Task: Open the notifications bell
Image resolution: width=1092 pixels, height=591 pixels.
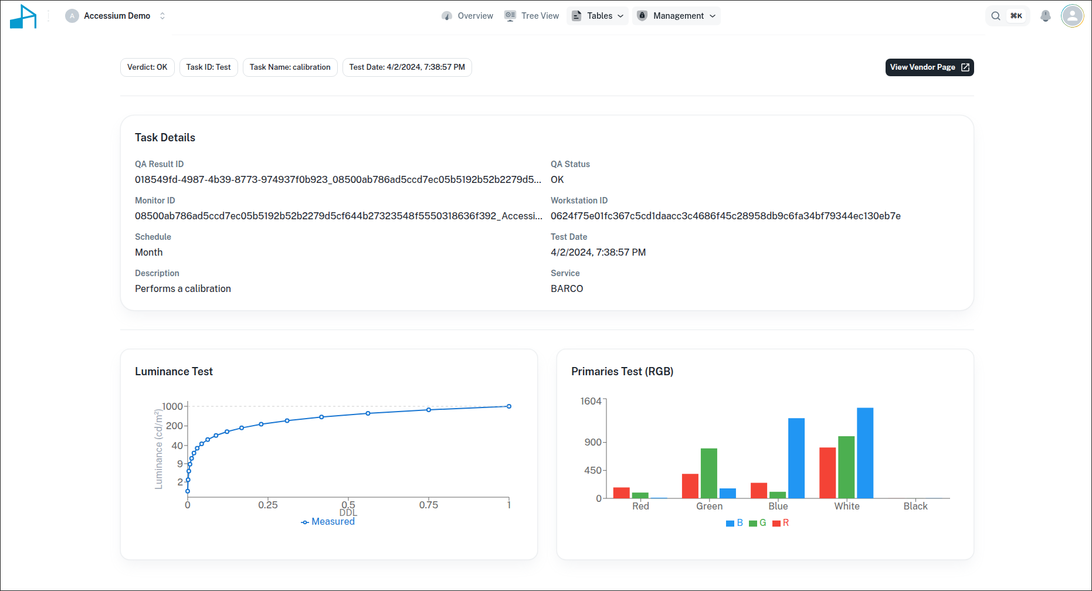Action: [1045, 16]
